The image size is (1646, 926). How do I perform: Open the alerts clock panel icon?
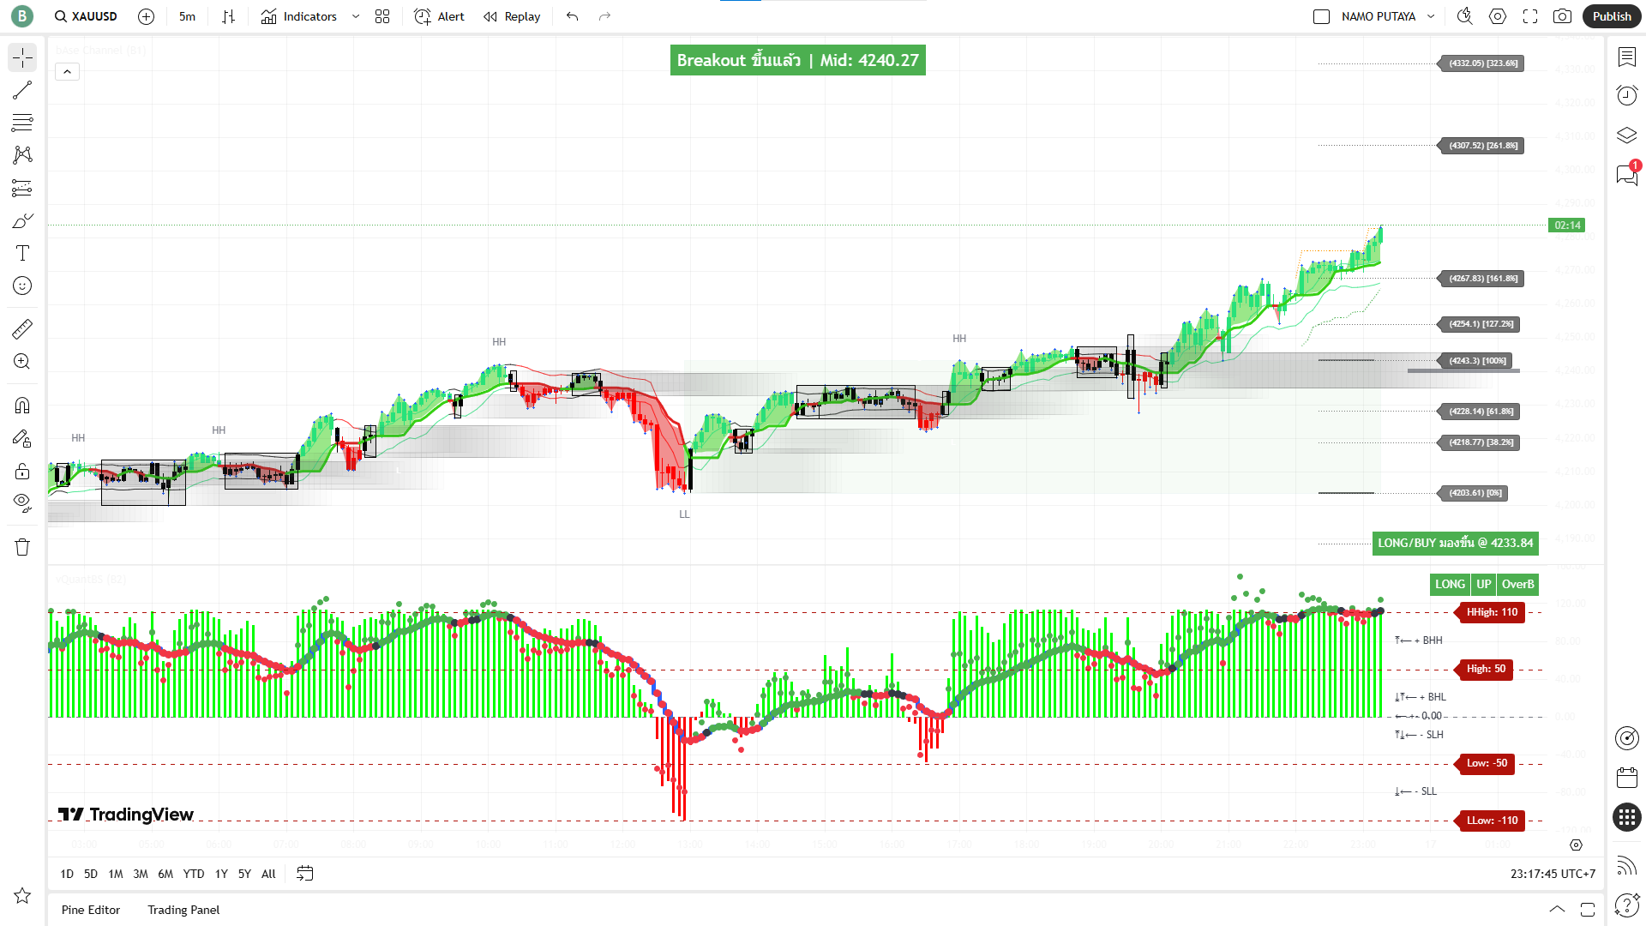click(1626, 95)
